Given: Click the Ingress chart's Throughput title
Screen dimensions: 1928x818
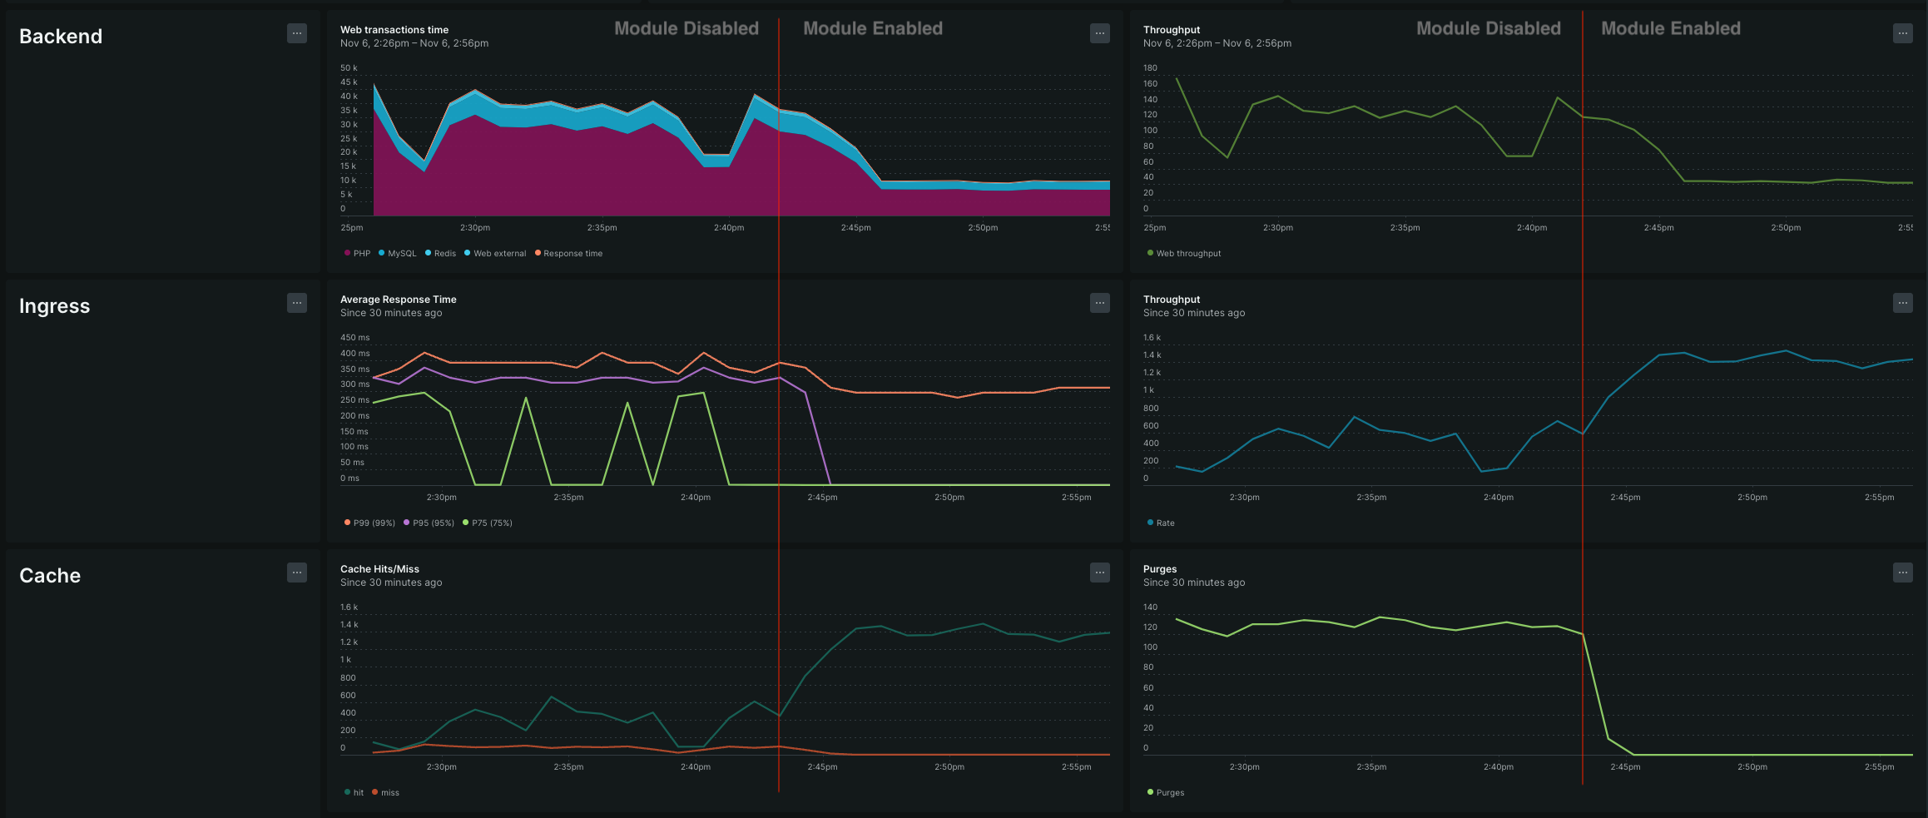Looking at the screenshot, I should (1172, 300).
